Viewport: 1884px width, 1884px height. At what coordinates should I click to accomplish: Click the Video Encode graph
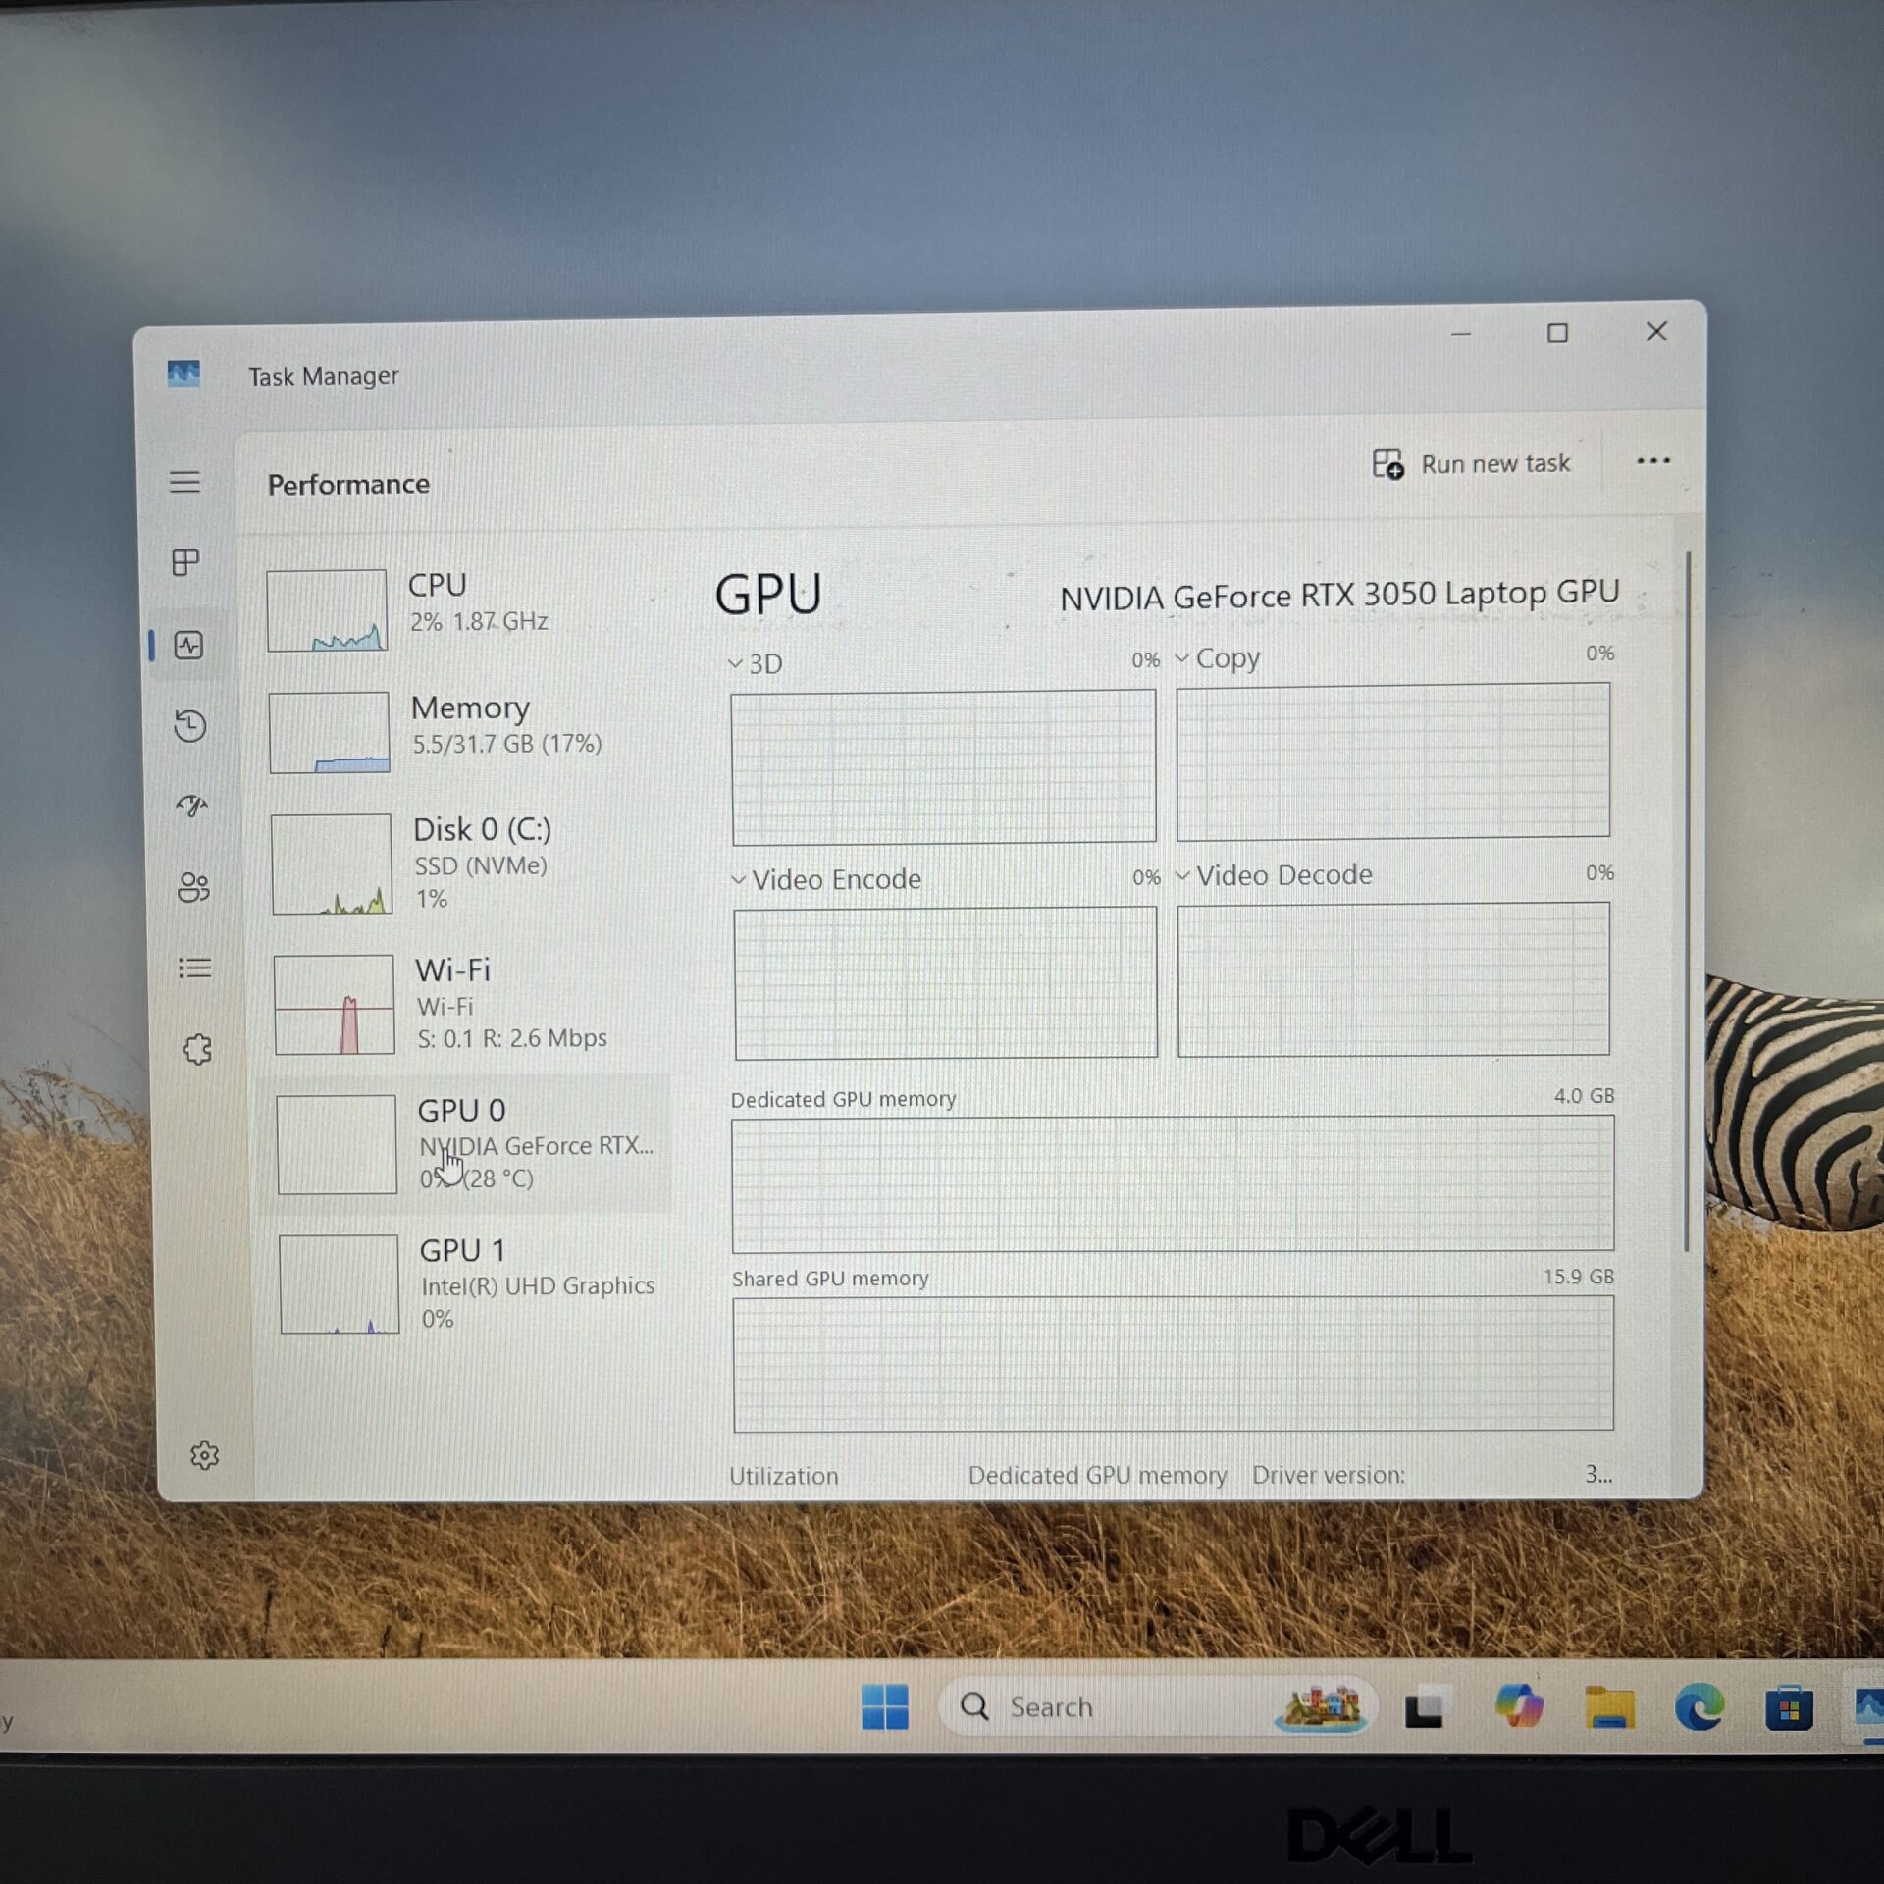coord(946,982)
